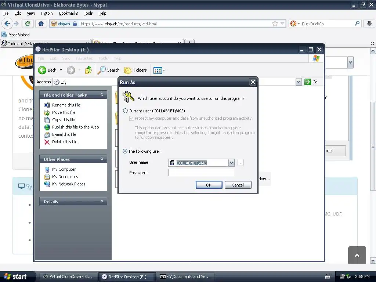This screenshot has height=282, width=376.
Task: Click Delete this file task
Action: 65,142
